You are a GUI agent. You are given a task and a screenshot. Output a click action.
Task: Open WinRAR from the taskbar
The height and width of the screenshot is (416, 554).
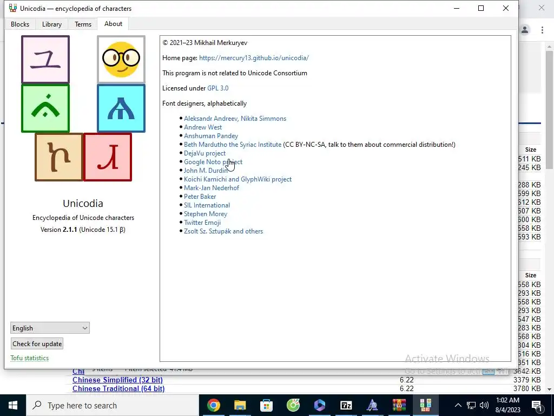click(x=399, y=405)
